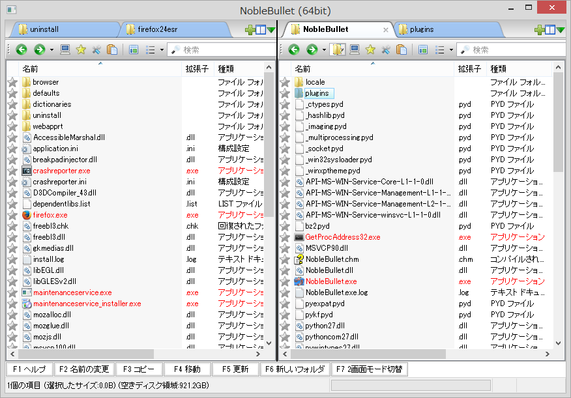Toggle favorite star for python27.dll
This screenshot has height=398, width=571.
(285, 326)
